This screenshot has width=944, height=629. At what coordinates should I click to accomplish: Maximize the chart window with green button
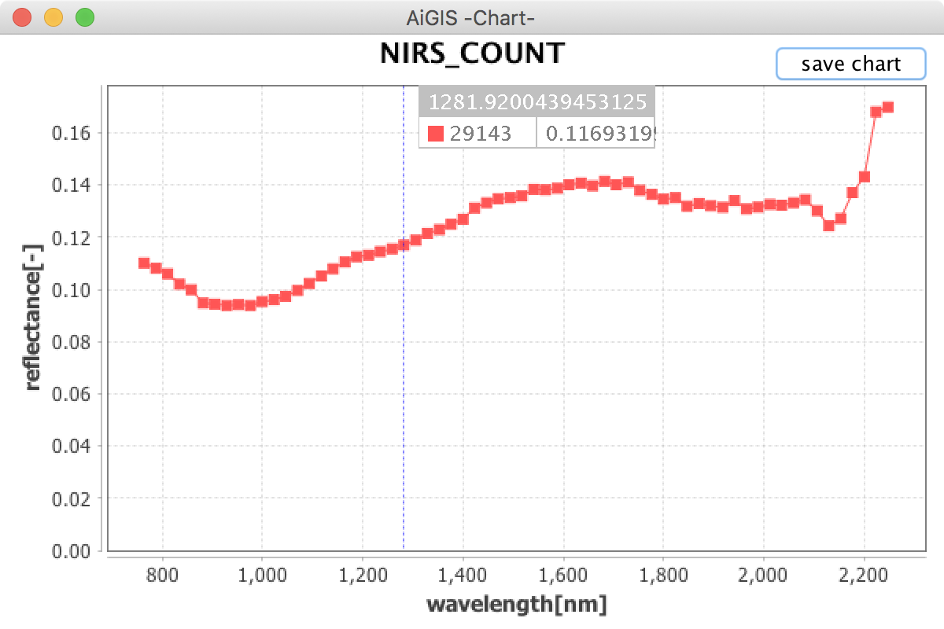tap(84, 17)
